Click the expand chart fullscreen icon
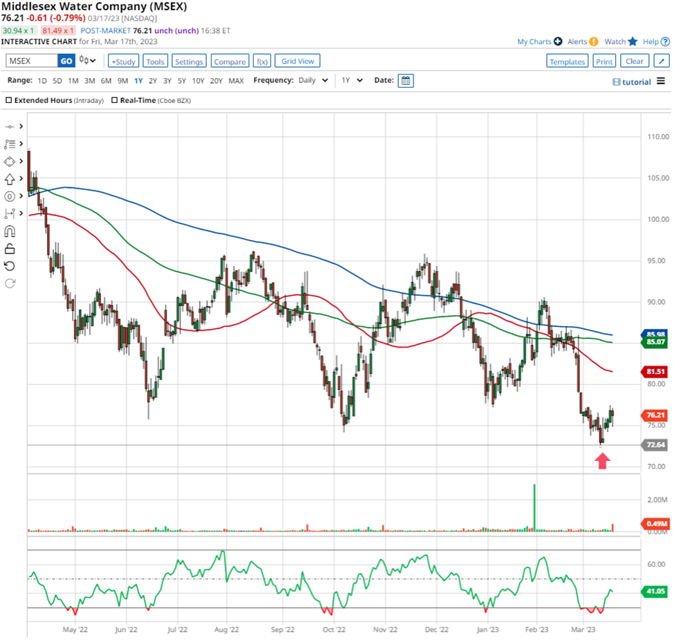 662,61
